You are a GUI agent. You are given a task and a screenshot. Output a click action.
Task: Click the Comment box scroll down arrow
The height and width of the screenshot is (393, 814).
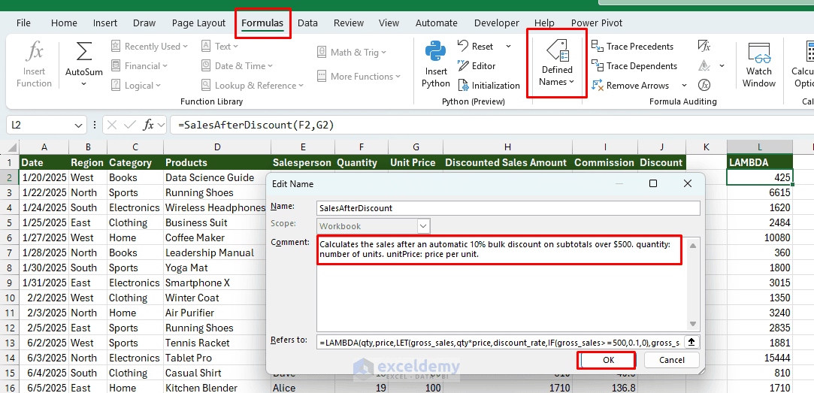693,323
